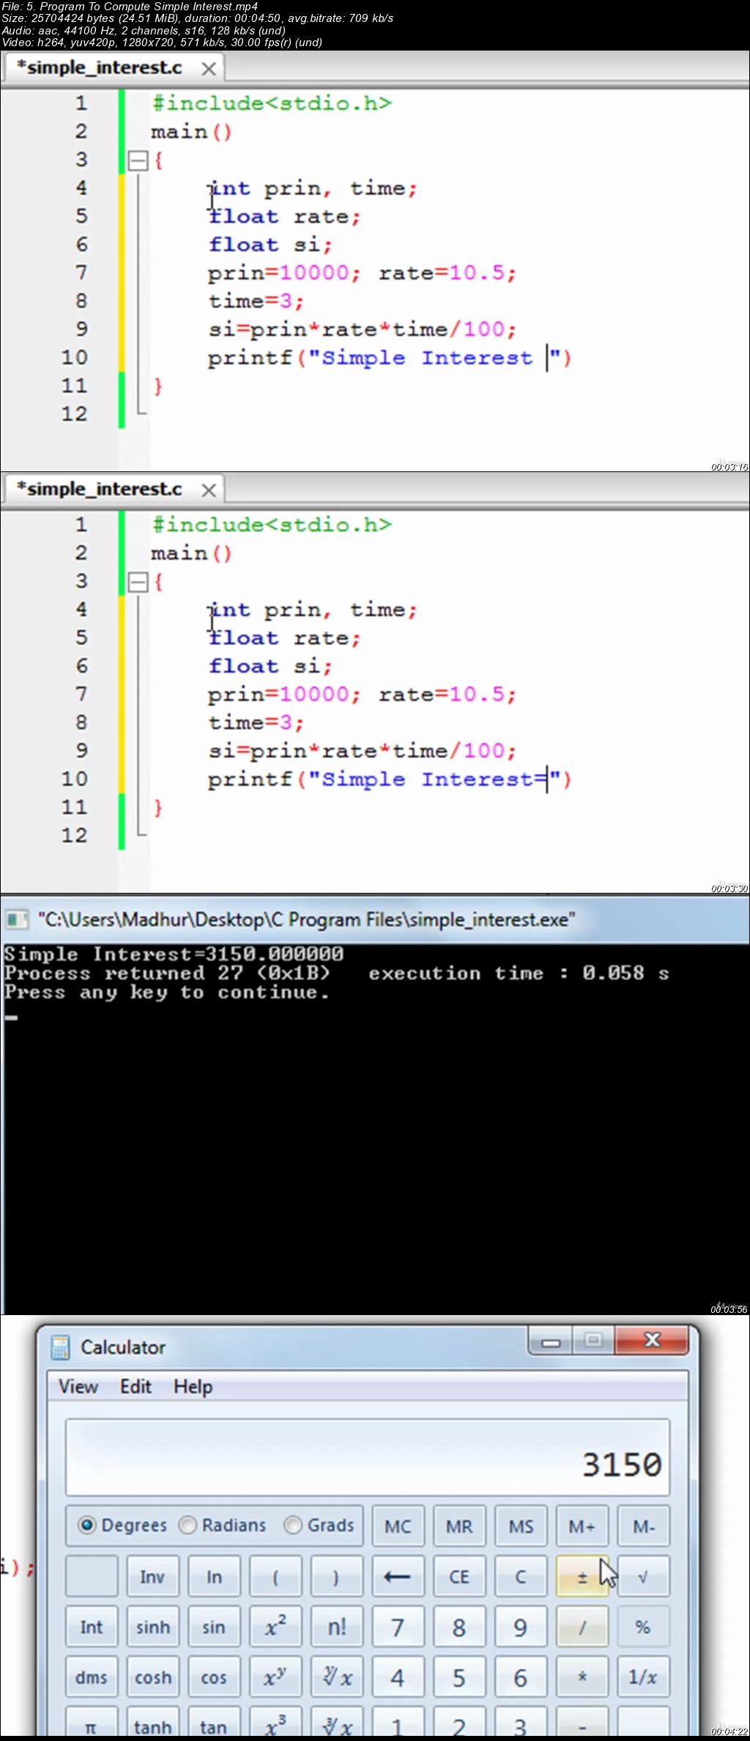
Task: Click the MS memory store button
Action: click(520, 1526)
